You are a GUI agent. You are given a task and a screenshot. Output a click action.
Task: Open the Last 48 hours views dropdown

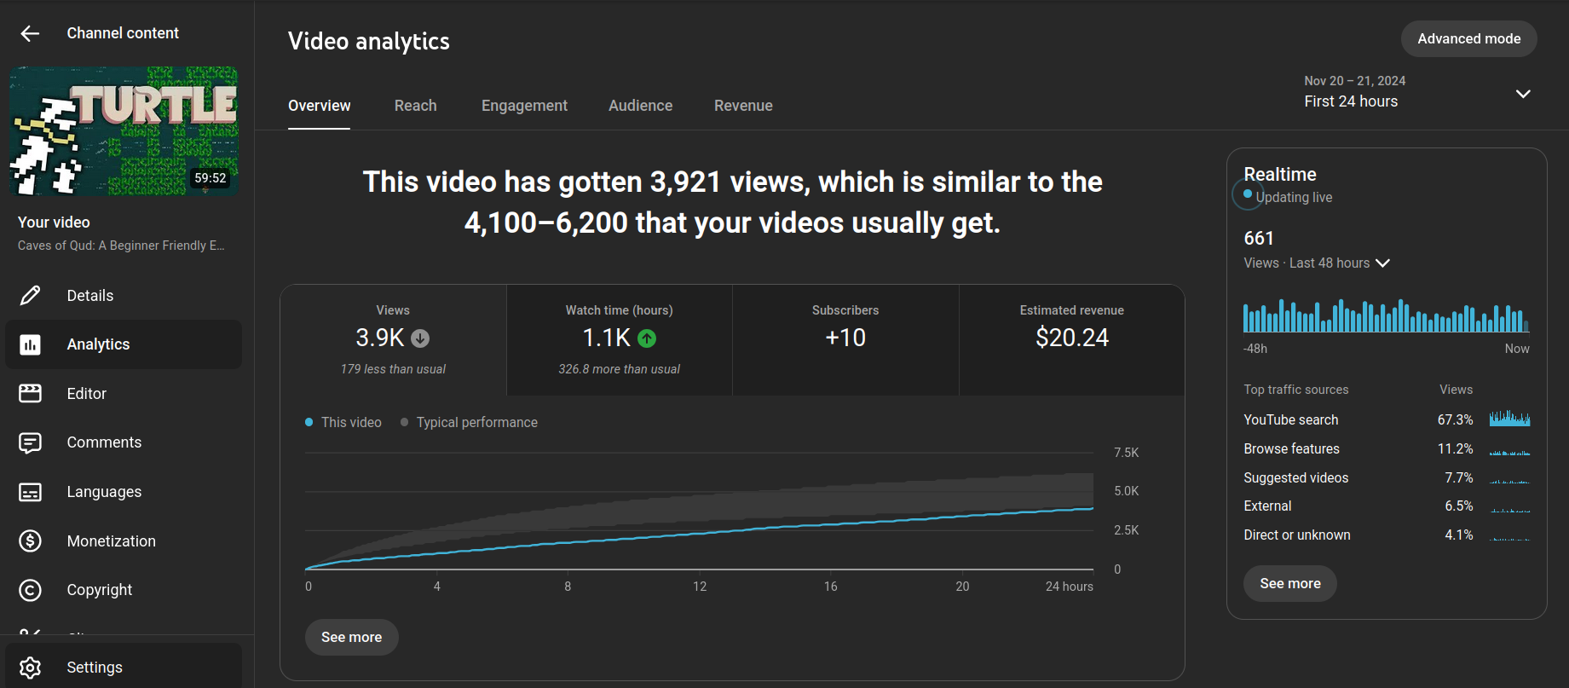tap(1382, 263)
